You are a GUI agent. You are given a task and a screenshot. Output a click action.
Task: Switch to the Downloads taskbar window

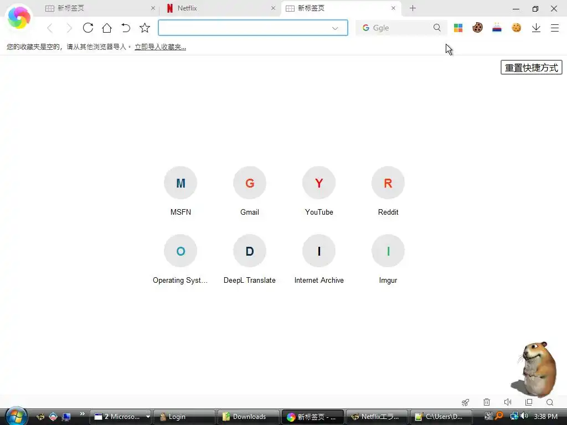tap(249, 417)
